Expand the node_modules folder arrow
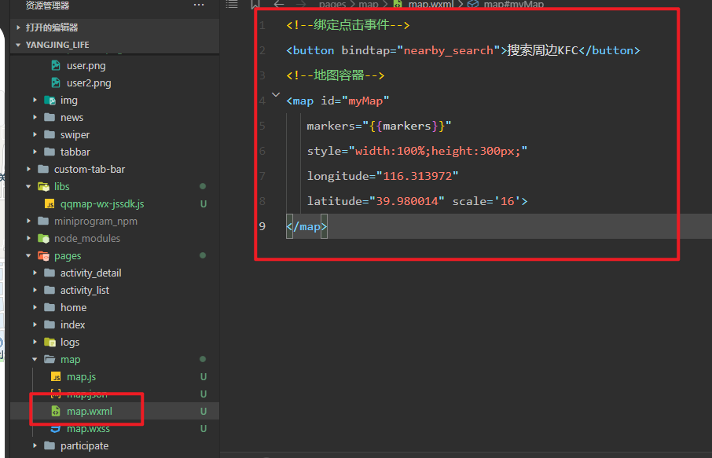Image resolution: width=712 pixels, height=458 pixels. [28, 238]
